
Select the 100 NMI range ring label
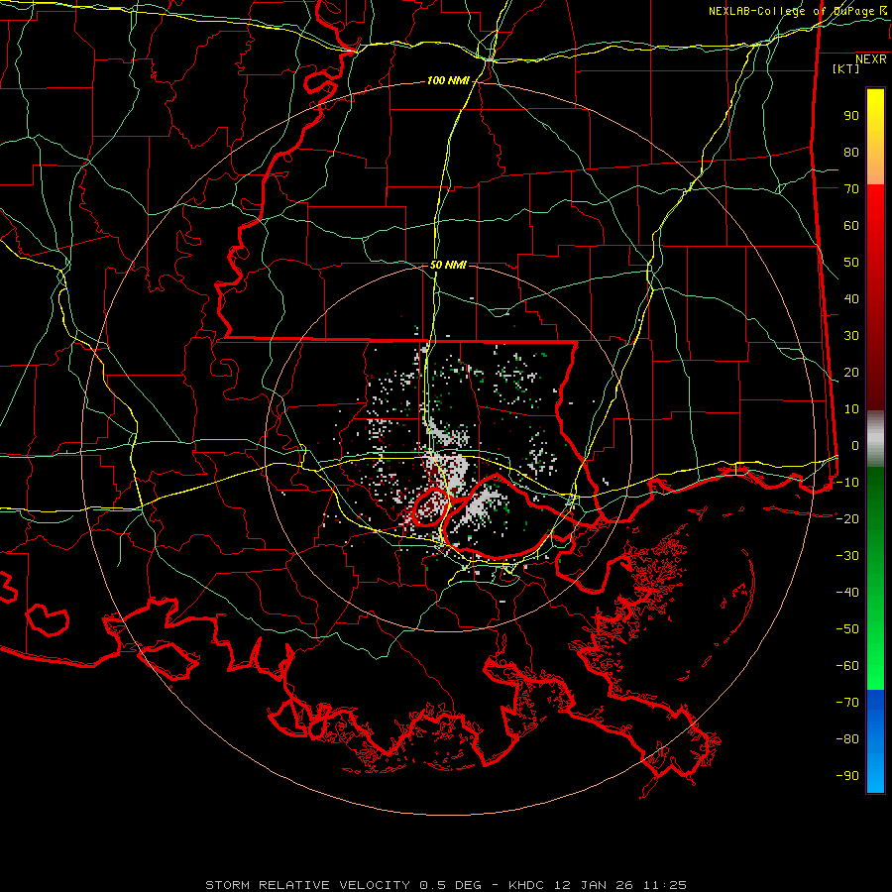pyautogui.click(x=448, y=81)
